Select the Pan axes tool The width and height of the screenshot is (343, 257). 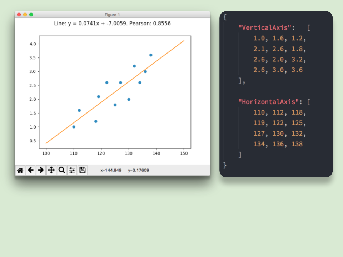click(x=51, y=170)
